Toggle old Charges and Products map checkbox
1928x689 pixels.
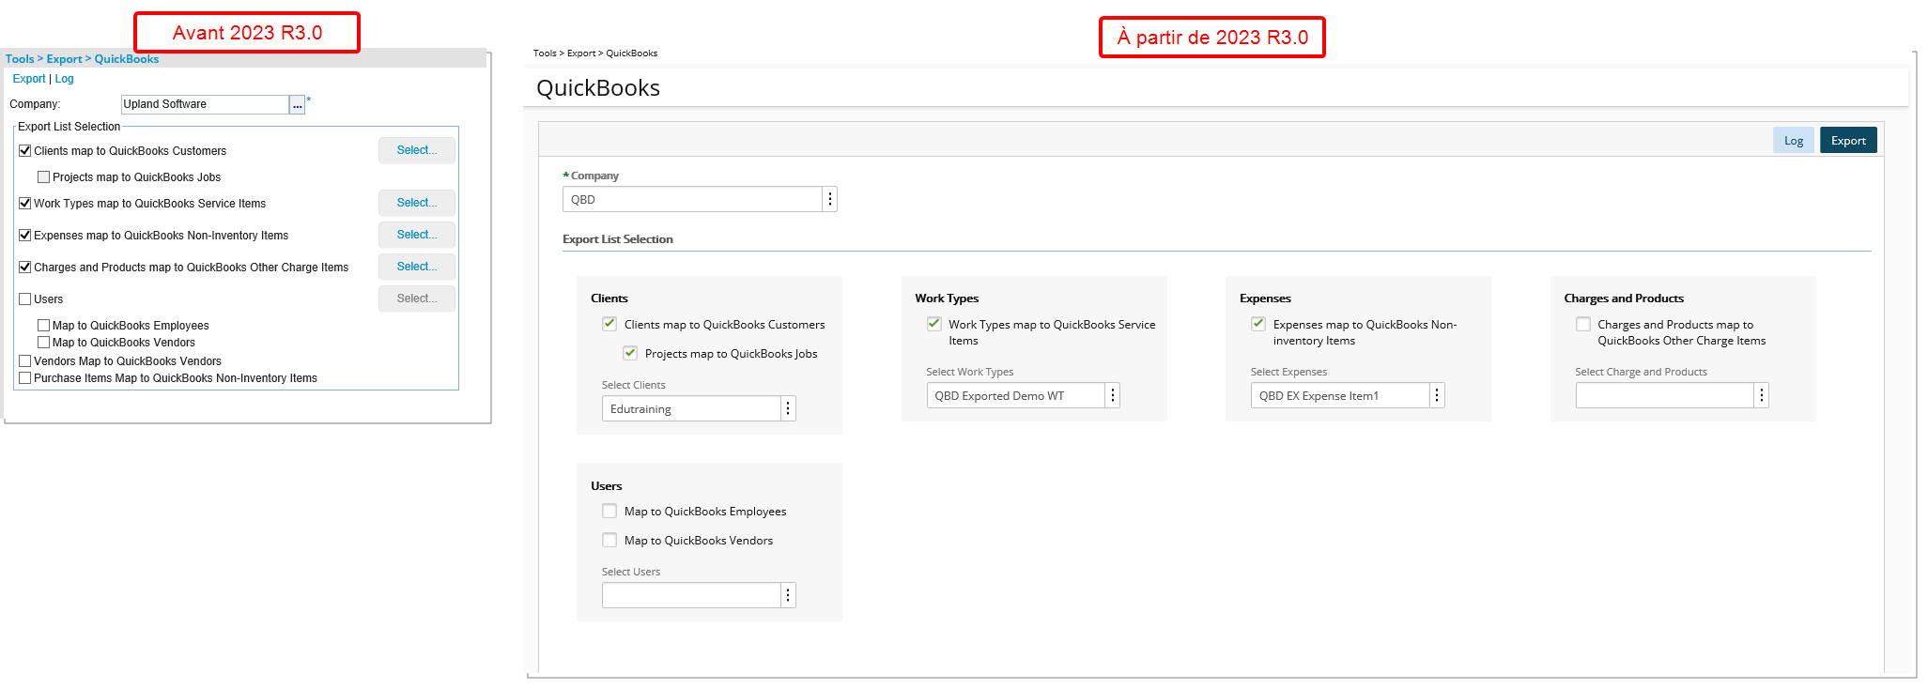tap(25, 267)
